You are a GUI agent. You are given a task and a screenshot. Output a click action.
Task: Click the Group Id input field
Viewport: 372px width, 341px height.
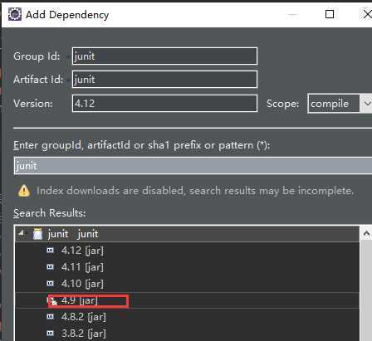pyautogui.click(x=164, y=56)
